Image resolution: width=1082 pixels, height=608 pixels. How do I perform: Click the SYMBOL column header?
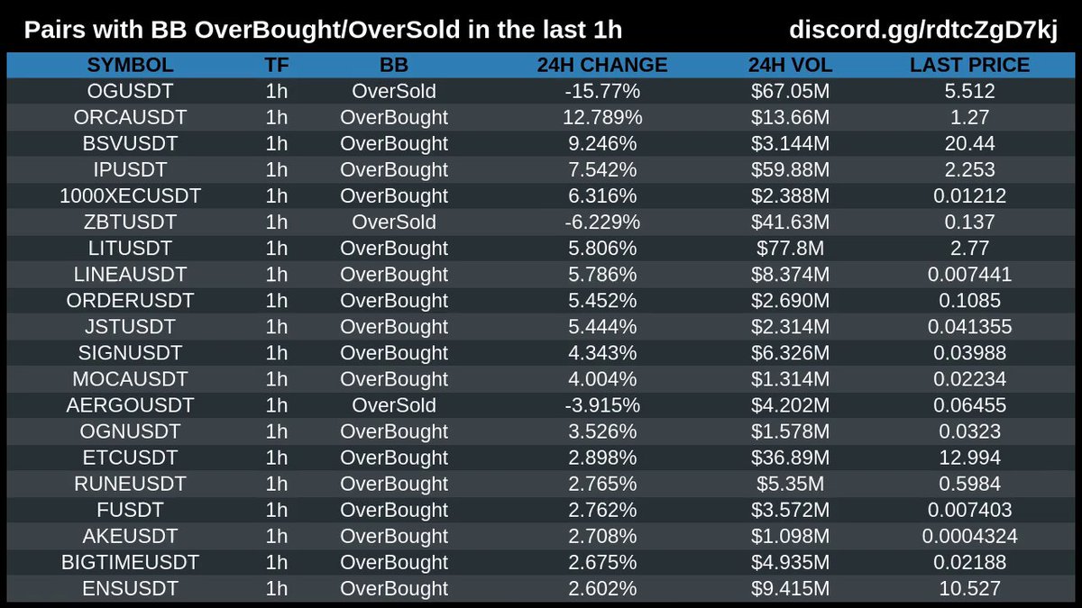[x=131, y=66]
